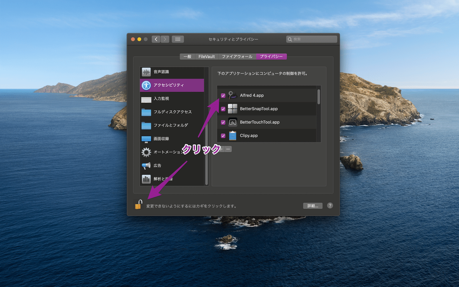Select the プライバシー tab
The width and height of the screenshot is (459, 287).
click(271, 57)
